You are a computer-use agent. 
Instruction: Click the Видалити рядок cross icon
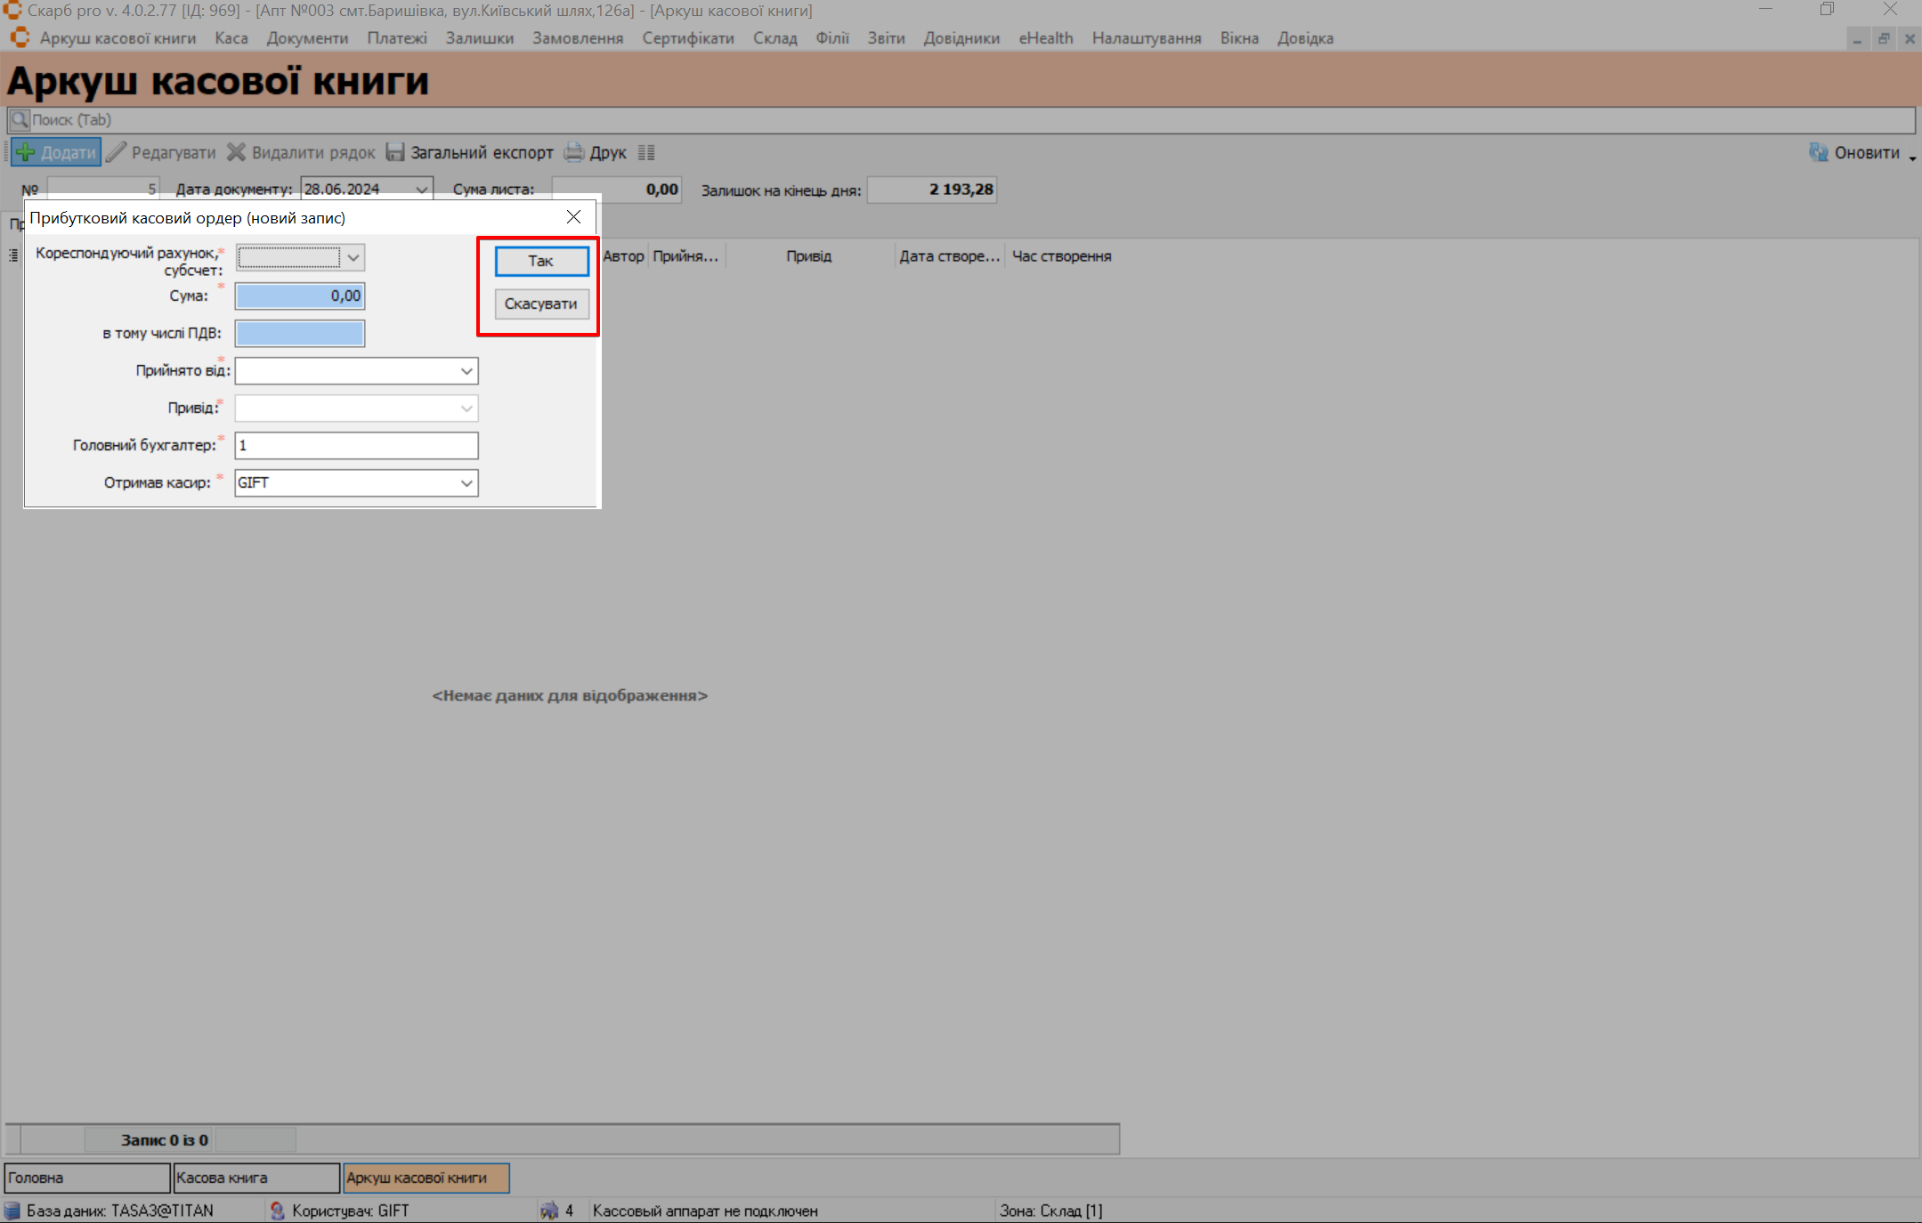[x=236, y=152]
